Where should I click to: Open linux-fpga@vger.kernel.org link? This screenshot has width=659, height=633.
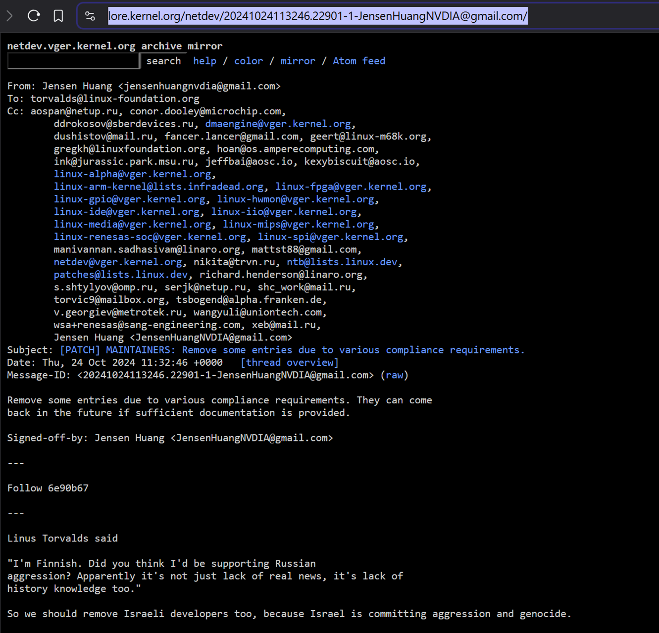[x=351, y=187]
